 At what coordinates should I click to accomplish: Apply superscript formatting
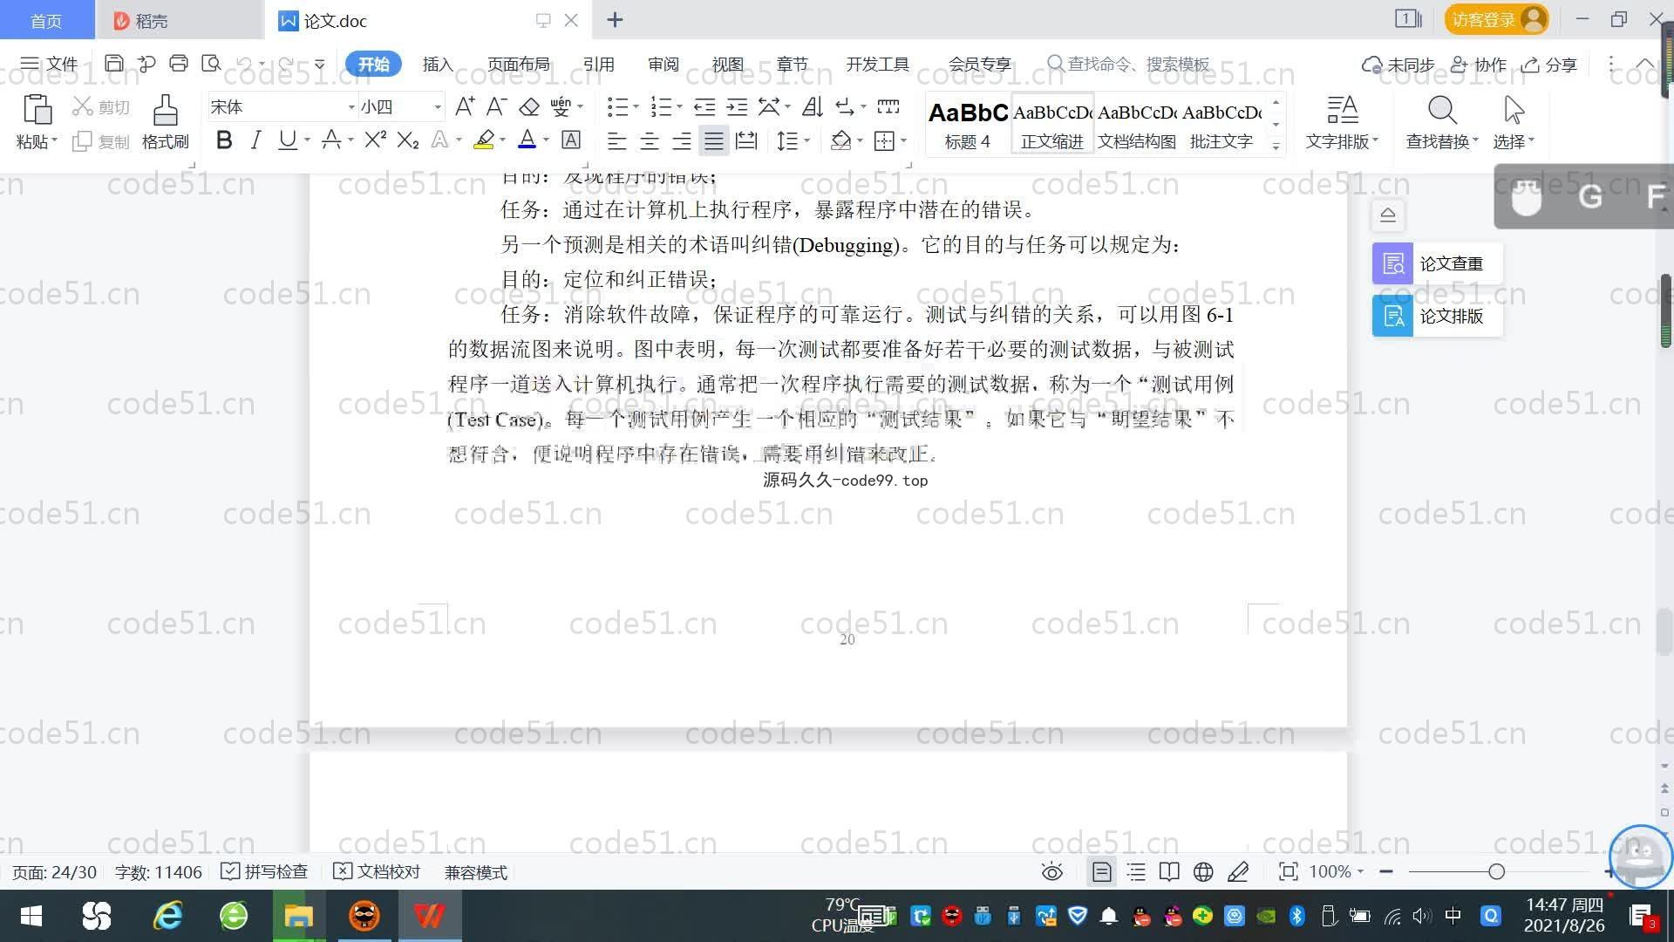(375, 140)
